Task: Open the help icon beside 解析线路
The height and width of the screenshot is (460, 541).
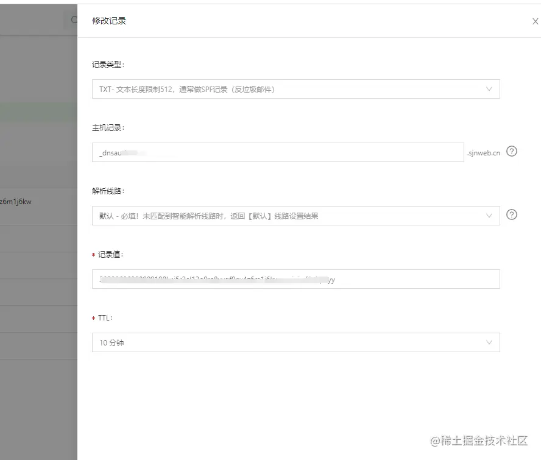Action: tap(512, 214)
